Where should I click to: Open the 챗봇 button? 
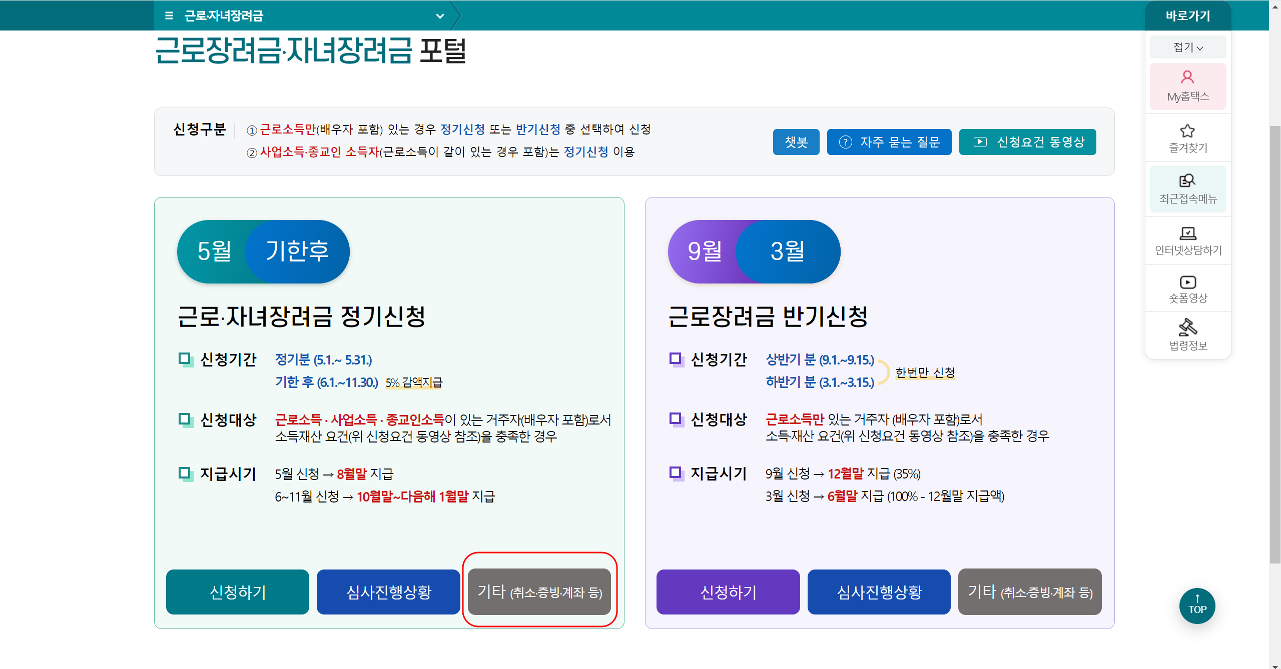(796, 142)
